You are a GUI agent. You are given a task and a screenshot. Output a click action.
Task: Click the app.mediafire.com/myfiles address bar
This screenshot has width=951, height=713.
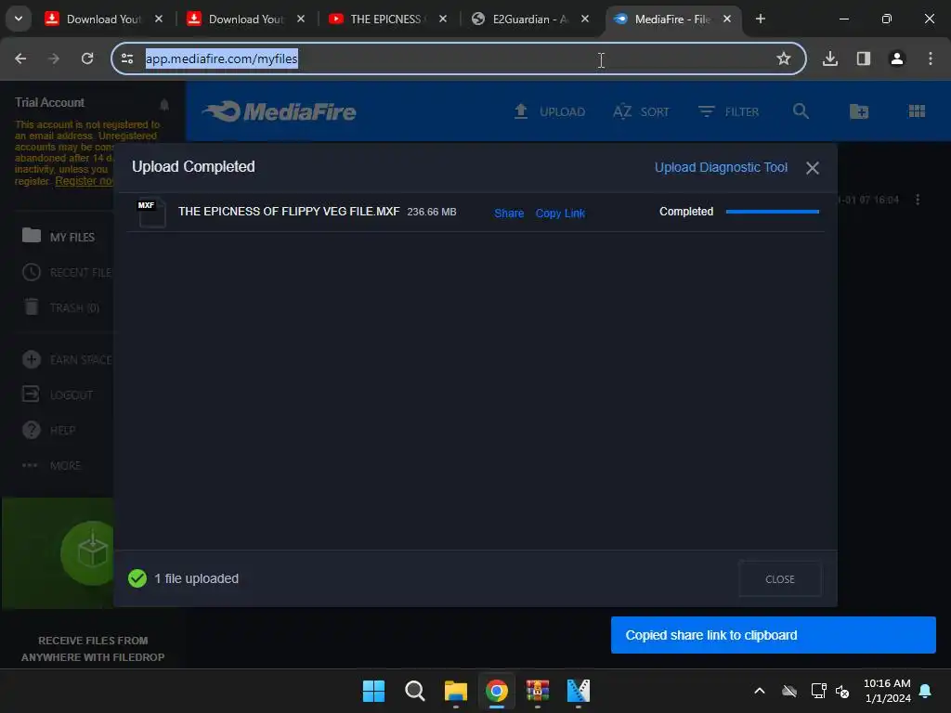point(459,58)
